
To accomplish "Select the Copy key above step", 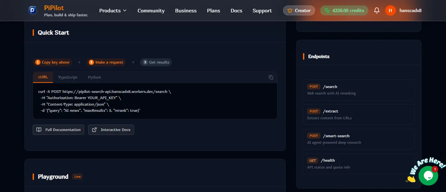I will click(52, 62).
